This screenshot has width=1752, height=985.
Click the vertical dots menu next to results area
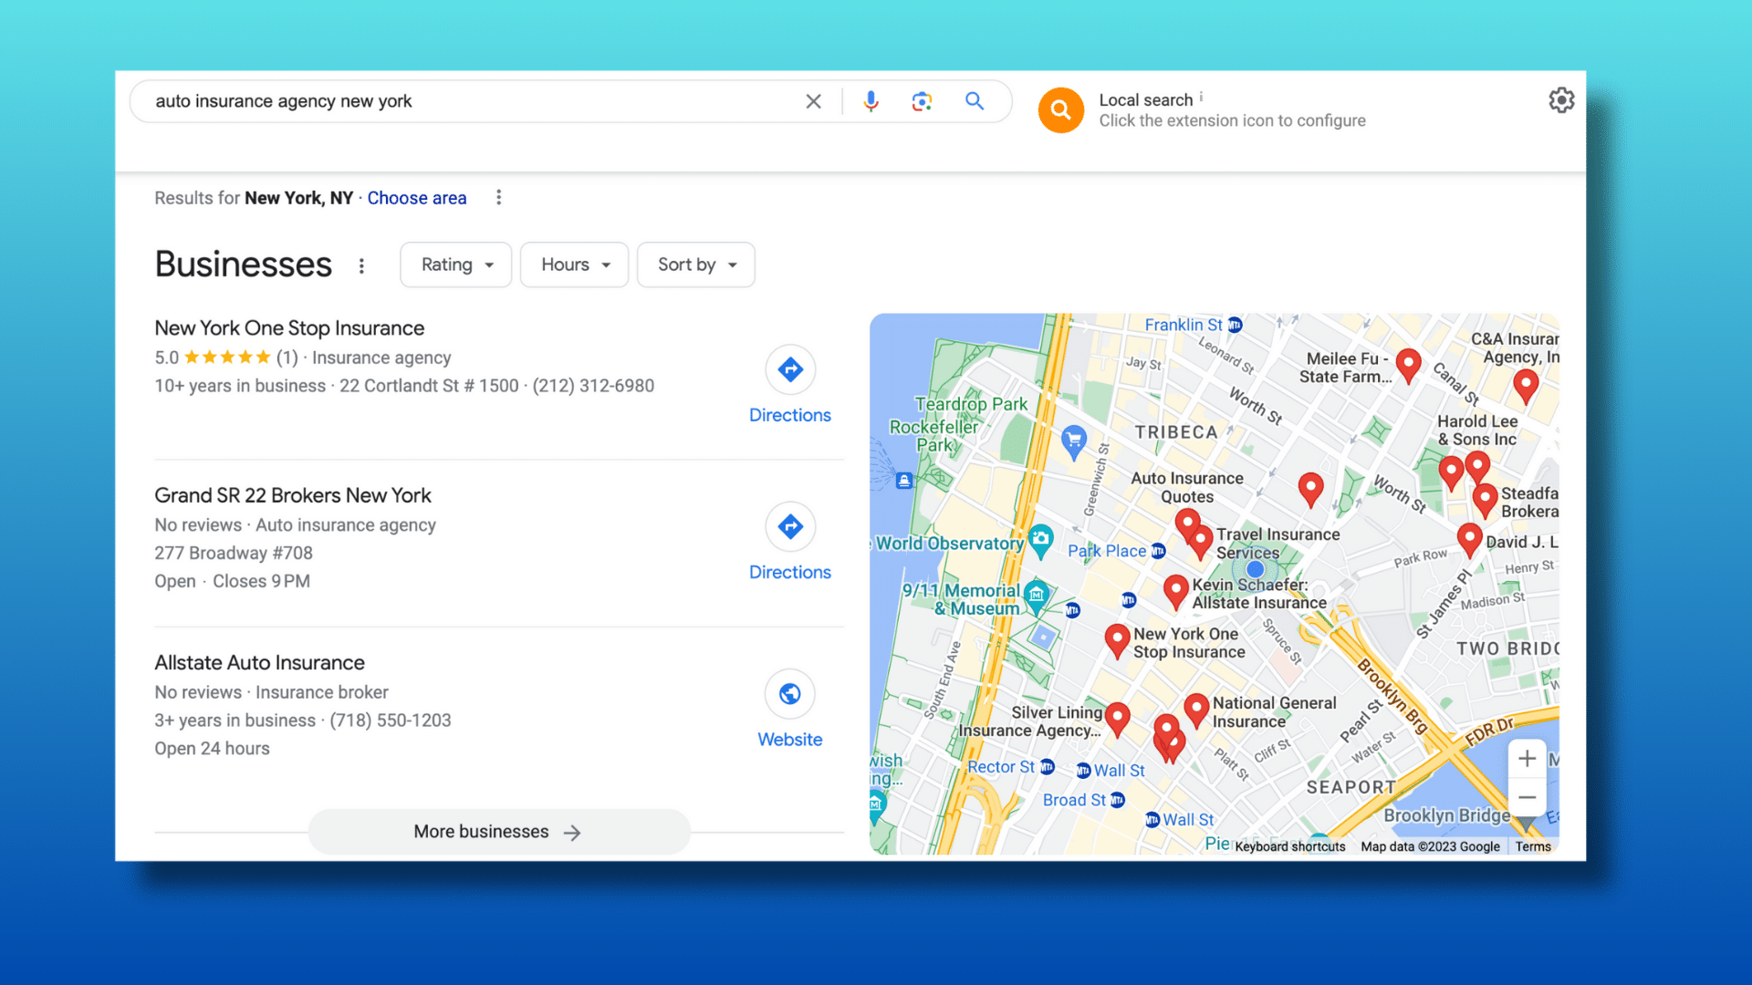498,197
